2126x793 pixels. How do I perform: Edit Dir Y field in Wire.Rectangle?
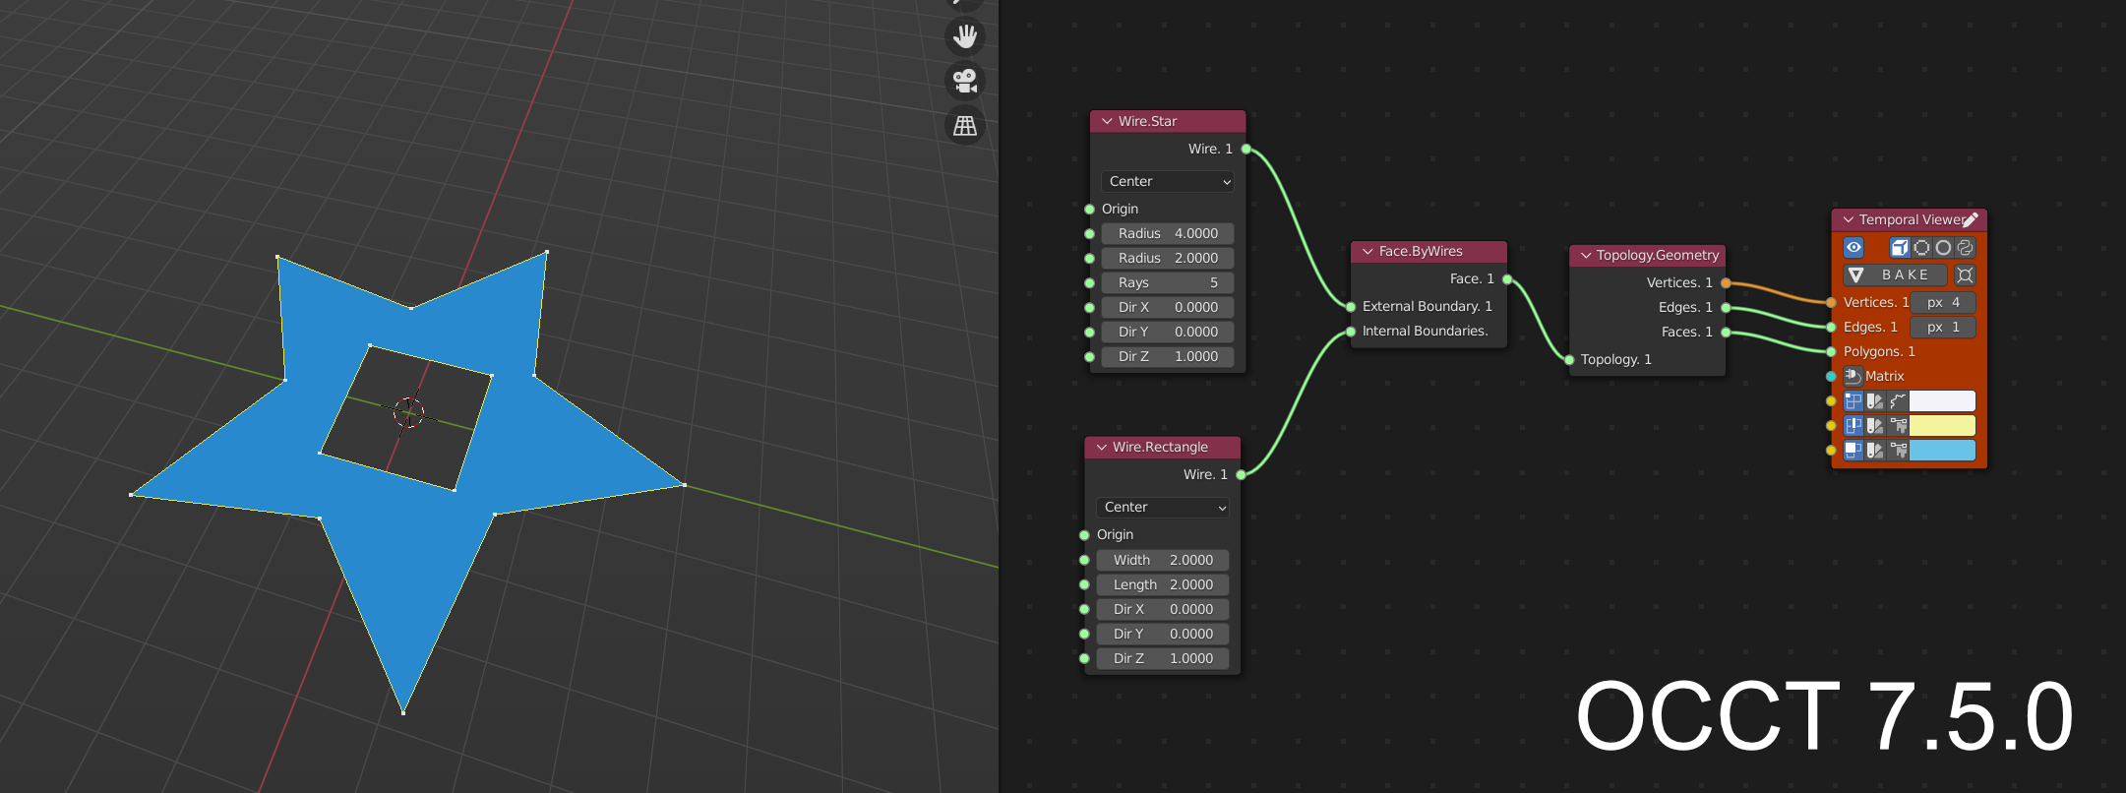[x=1163, y=634]
